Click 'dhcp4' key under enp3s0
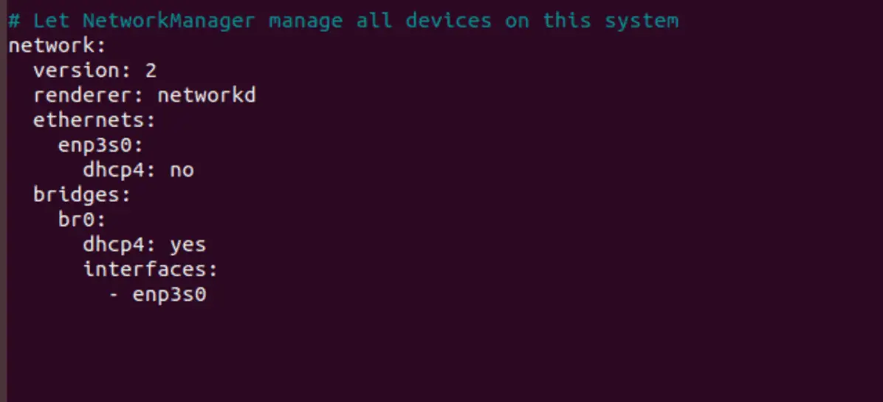This screenshot has width=883, height=402. pyautogui.click(x=113, y=170)
